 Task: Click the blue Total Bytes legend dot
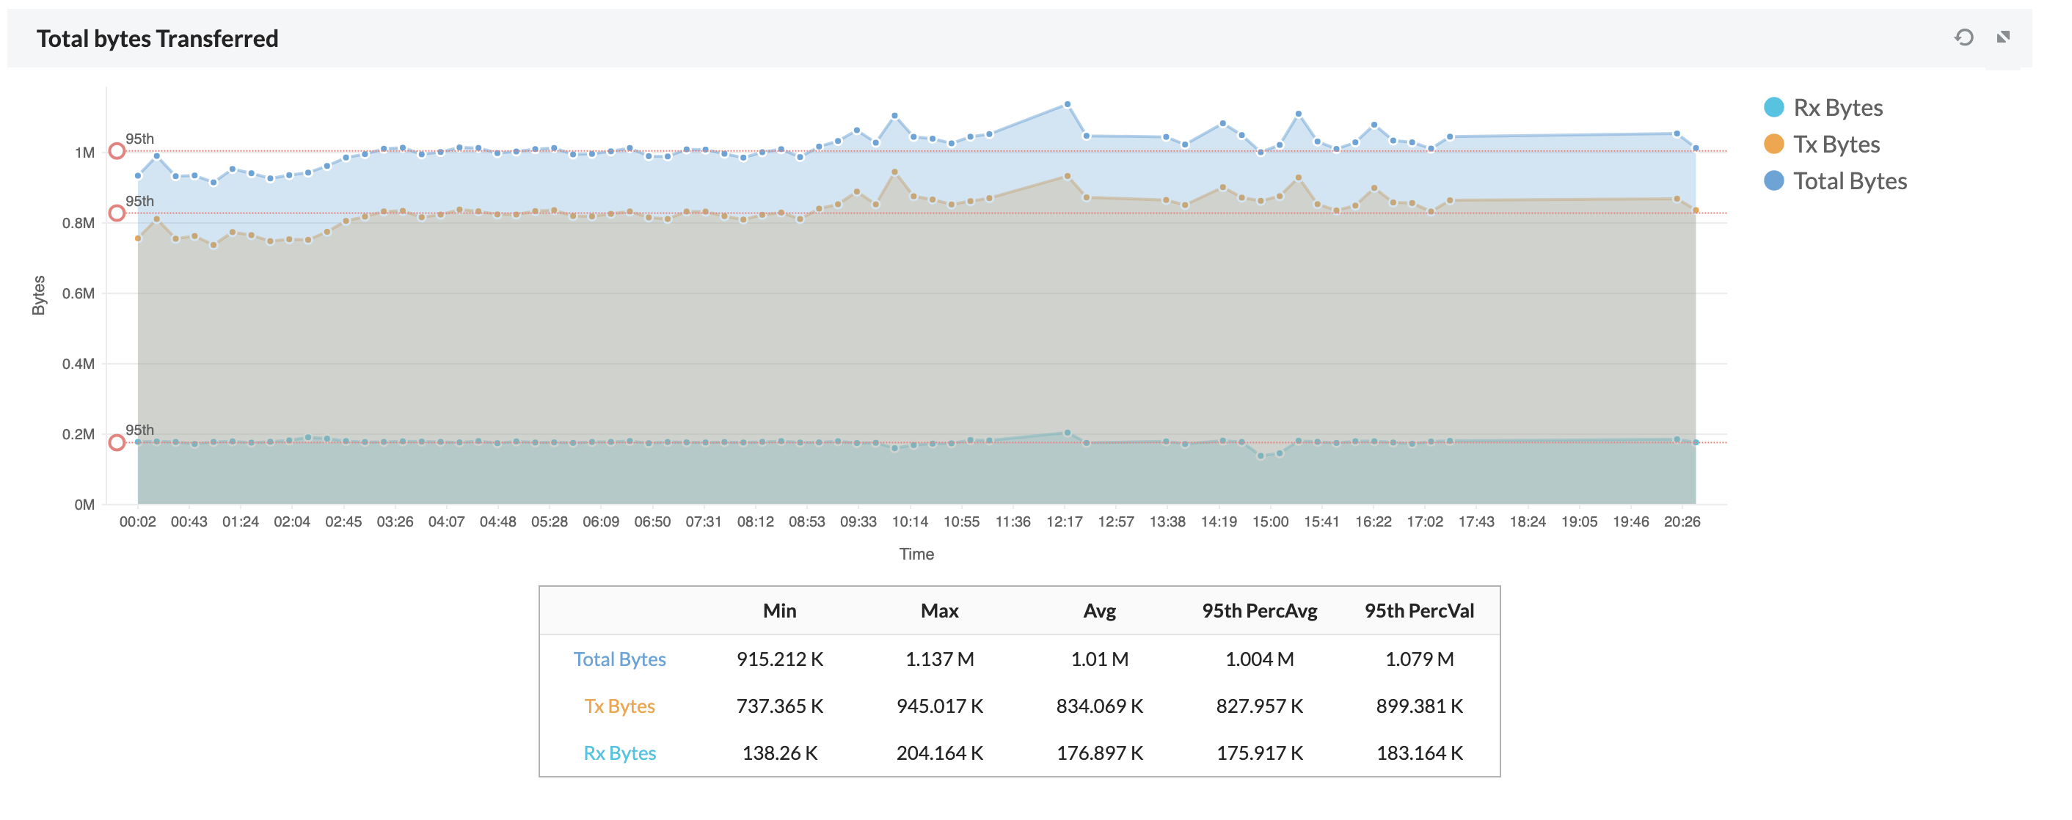1775,181
